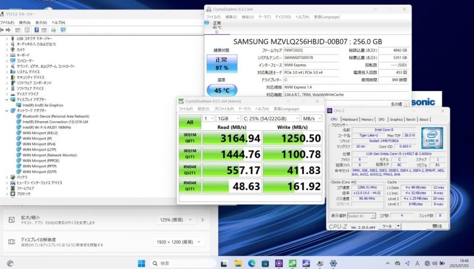Click the 正常 97 % health status button
Screen dimensions: 474x269
coord(222,64)
